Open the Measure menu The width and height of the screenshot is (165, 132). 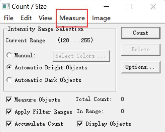point(72,18)
